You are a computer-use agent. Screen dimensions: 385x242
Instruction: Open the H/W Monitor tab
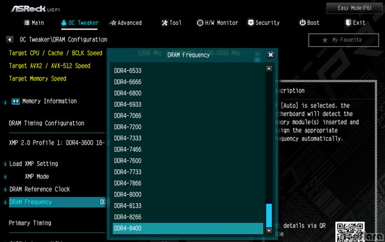[x=218, y=23]
